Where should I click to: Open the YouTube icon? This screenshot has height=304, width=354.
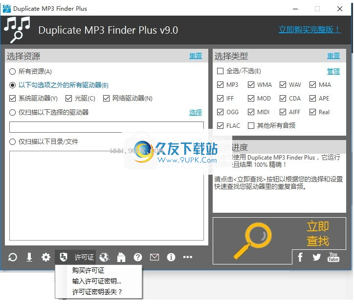[x=333, y=257]
